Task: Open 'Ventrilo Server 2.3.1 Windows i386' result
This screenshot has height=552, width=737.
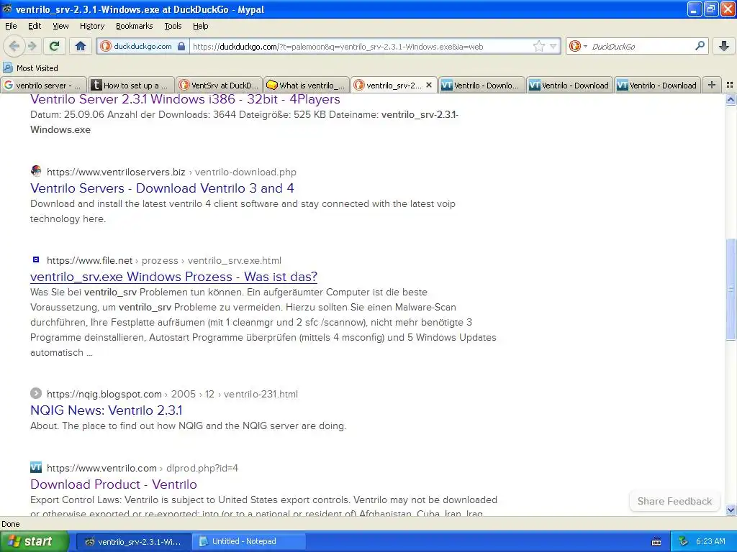Action: point(185,99)
